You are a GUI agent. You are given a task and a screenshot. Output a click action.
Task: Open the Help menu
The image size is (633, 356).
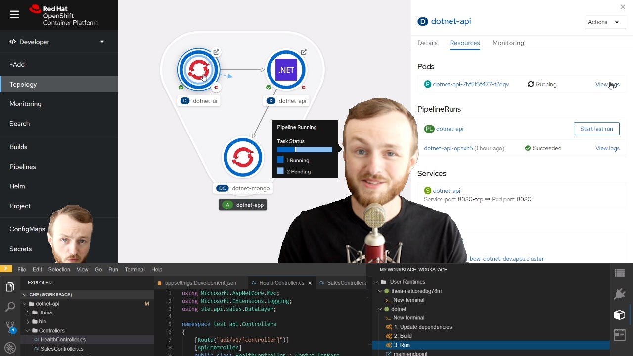157,269
